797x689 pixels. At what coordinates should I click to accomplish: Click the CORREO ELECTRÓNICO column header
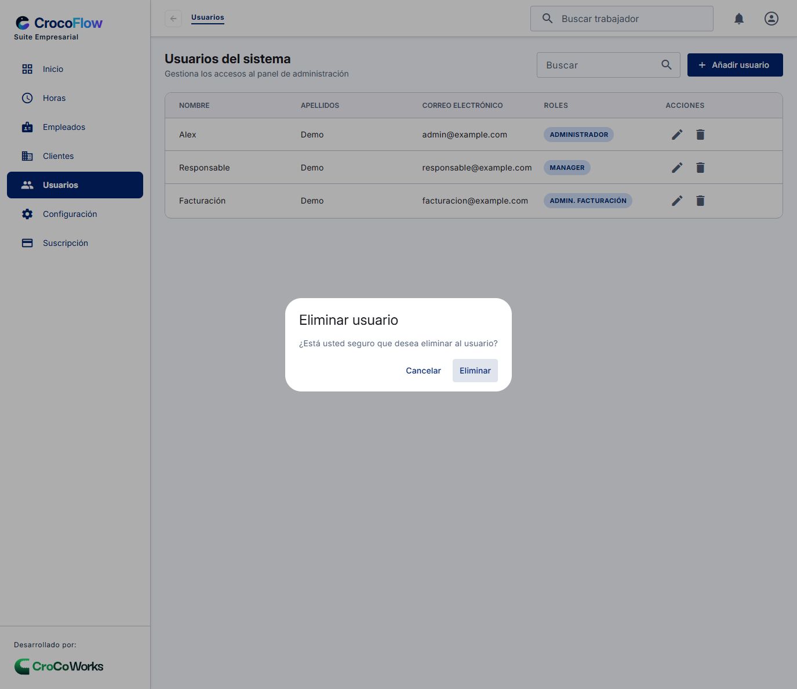[x=463, y=106]
